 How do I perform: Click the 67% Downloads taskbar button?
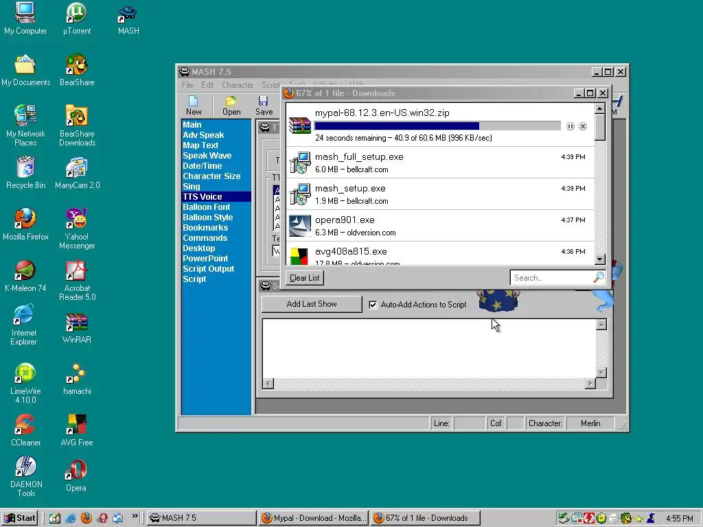tap(426, 518)
